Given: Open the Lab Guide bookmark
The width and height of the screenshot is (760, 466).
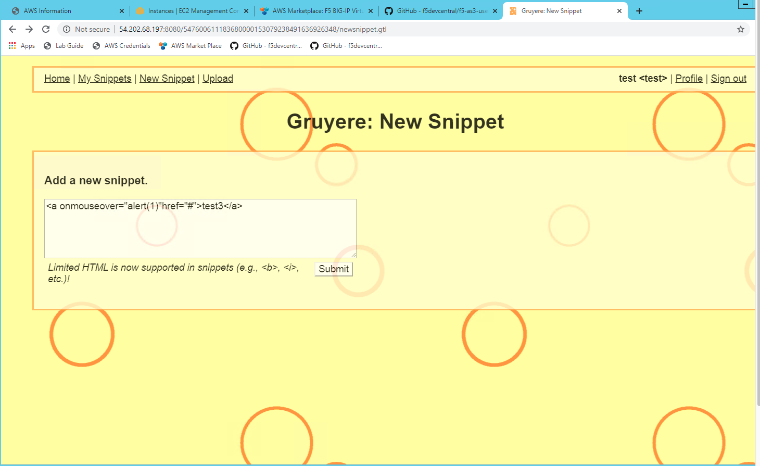Looking at the screenshot, I should 64,46.
